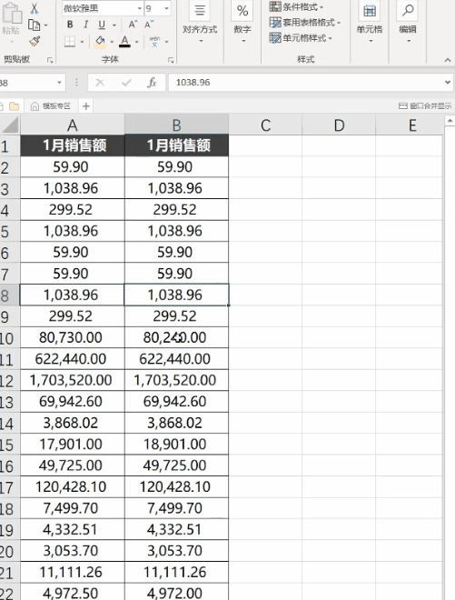Expand the formula bar chevron
This screenshot has height=600, width=455.
tap(448, 83)
